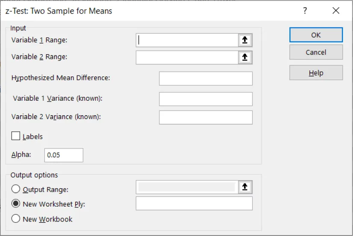The width and height of the screenshot is (353, 236).
Task: Click the Output Range collapse dialog icon
Action: pos(245,187)
